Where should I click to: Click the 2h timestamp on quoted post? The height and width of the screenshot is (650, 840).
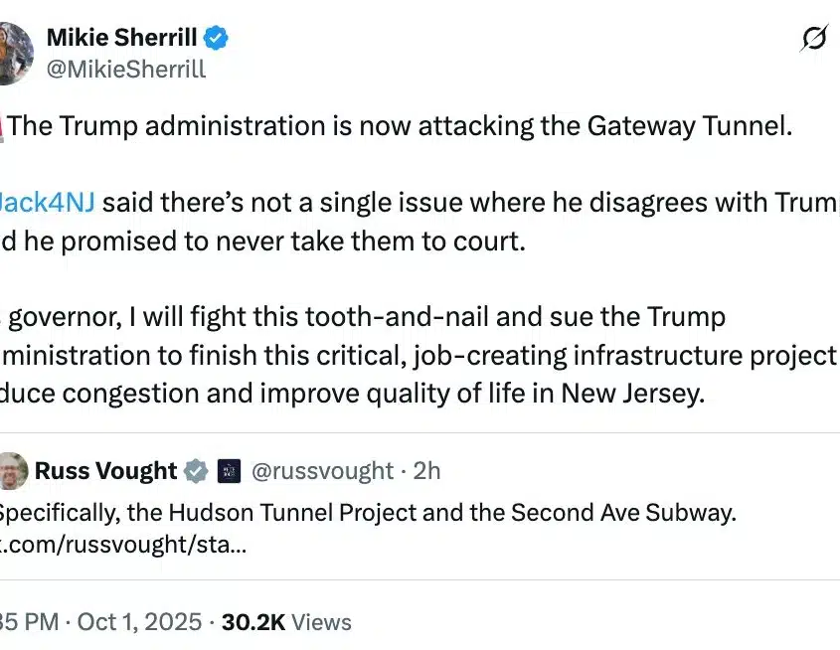[x=425, y=470]
